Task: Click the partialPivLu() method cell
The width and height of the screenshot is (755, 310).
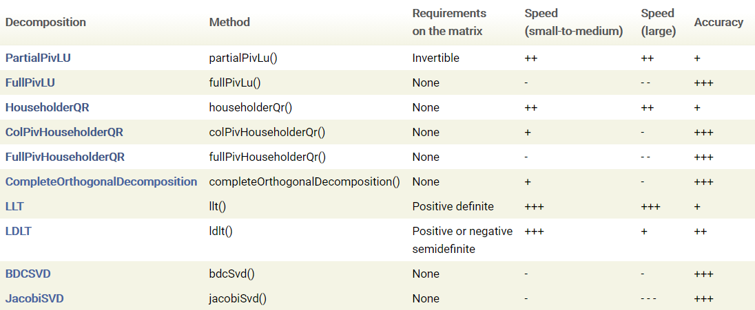Action: click(243, 58)
